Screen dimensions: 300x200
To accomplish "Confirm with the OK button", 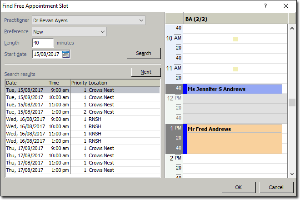I will (x=239, y=187).
